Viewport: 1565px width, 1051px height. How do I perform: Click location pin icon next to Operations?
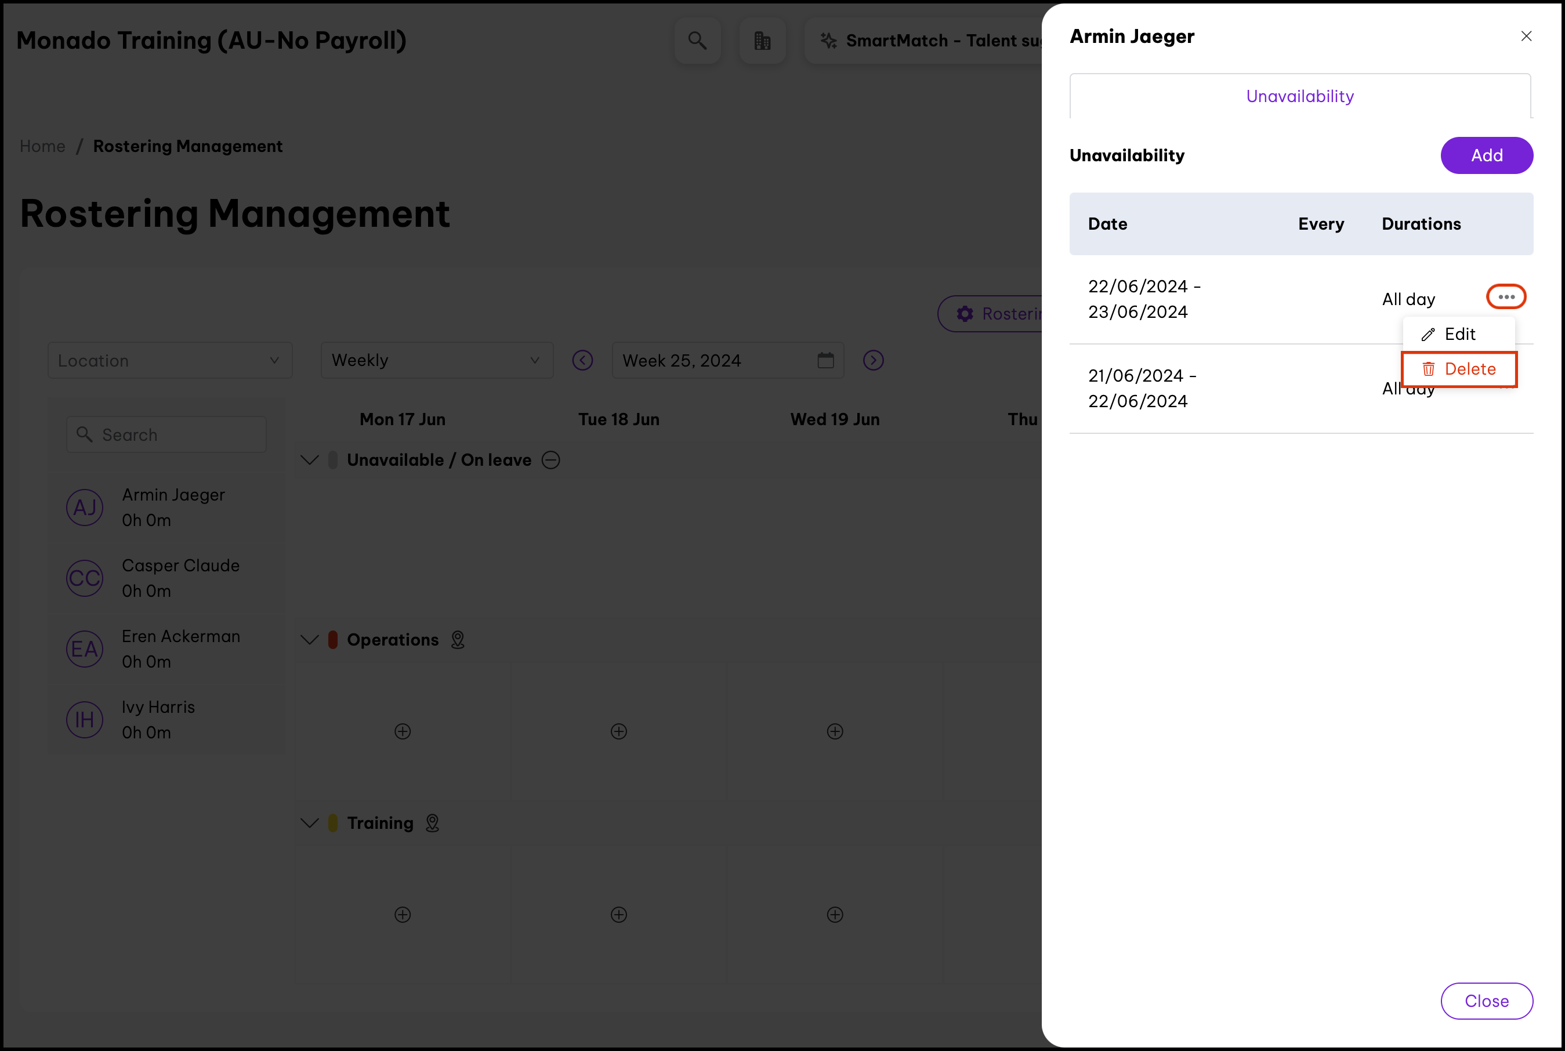pos(458,640)
